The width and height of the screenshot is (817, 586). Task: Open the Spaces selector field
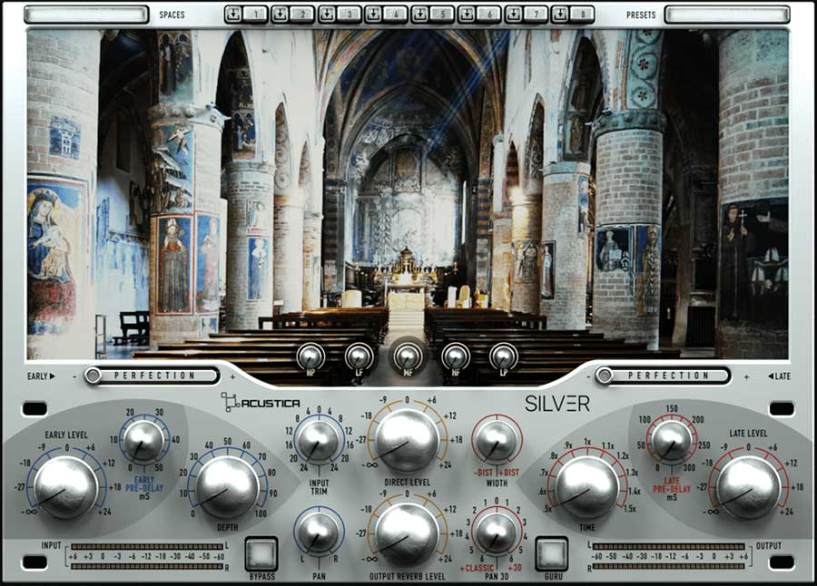86,15
